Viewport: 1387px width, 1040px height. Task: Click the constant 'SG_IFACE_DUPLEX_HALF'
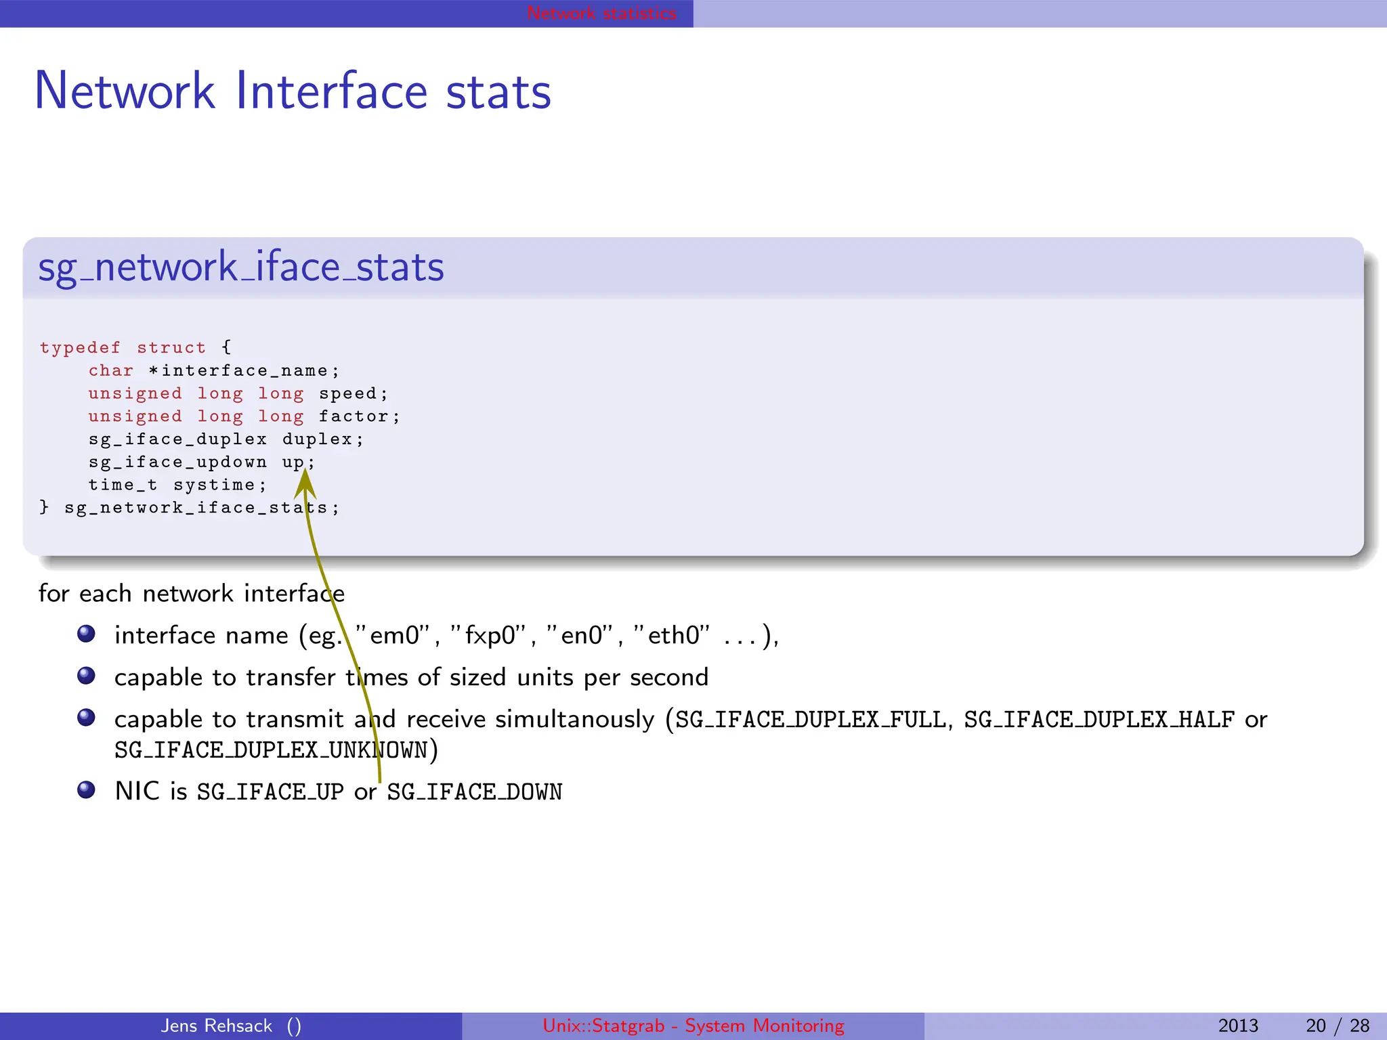[x=1099, y=720]
